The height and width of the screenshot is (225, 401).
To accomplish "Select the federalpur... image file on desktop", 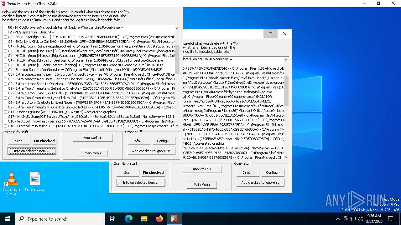I will [35, 182].
